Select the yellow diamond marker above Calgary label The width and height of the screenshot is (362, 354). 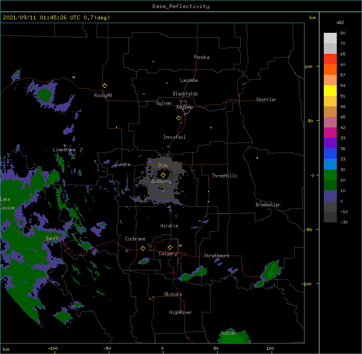[170, 248]
